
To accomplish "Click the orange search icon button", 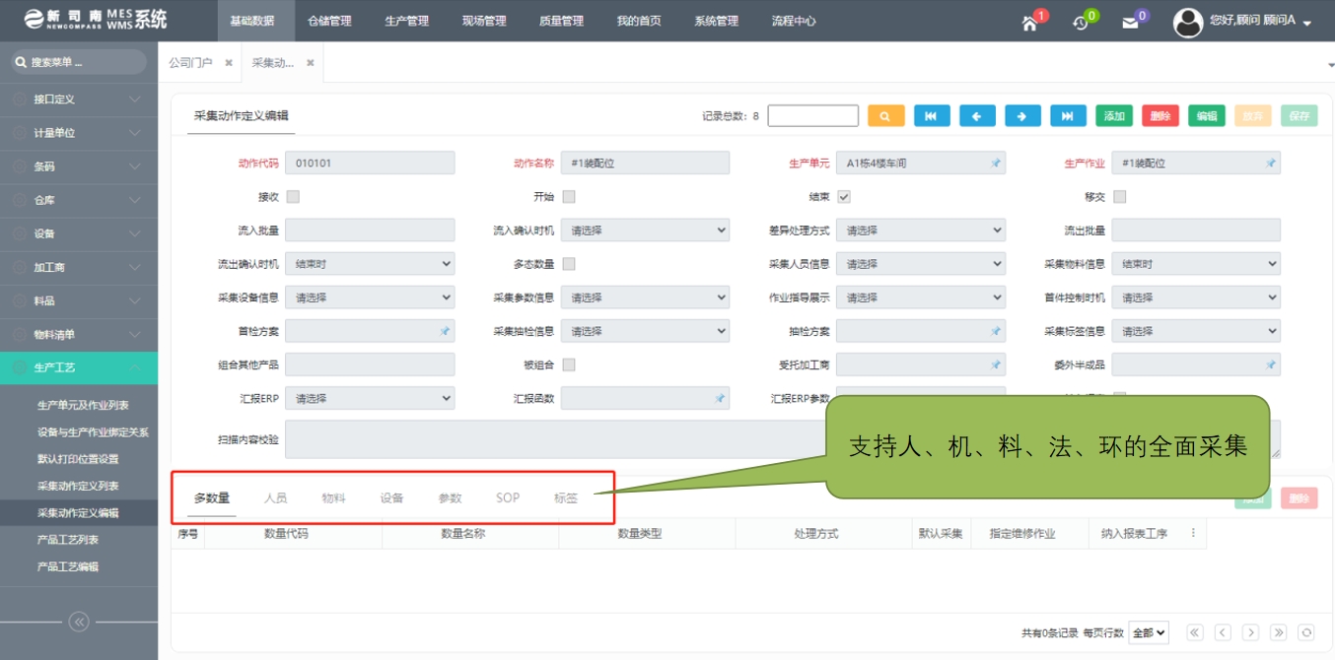I will pyautogui.click(x=885, y=116).
